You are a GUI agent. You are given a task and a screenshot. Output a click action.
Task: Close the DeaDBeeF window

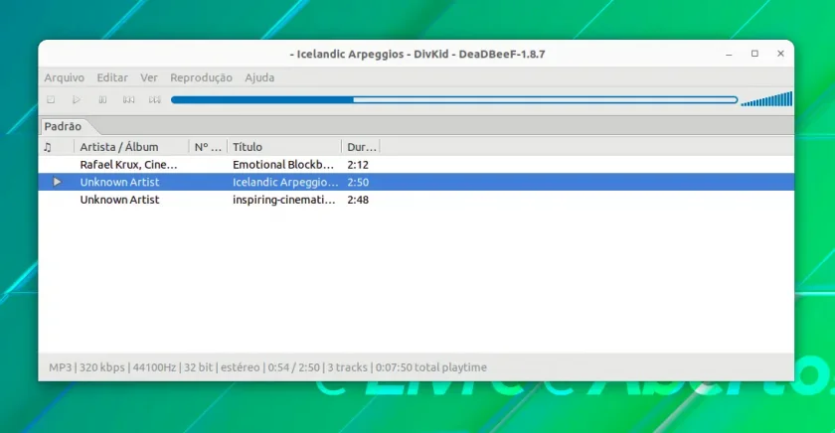tap(780, 54)
